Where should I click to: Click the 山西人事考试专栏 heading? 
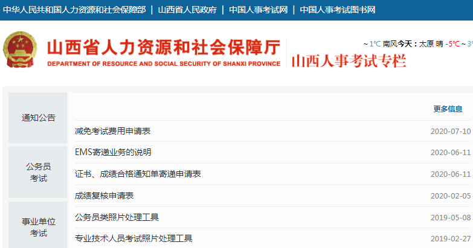(349, 61)
